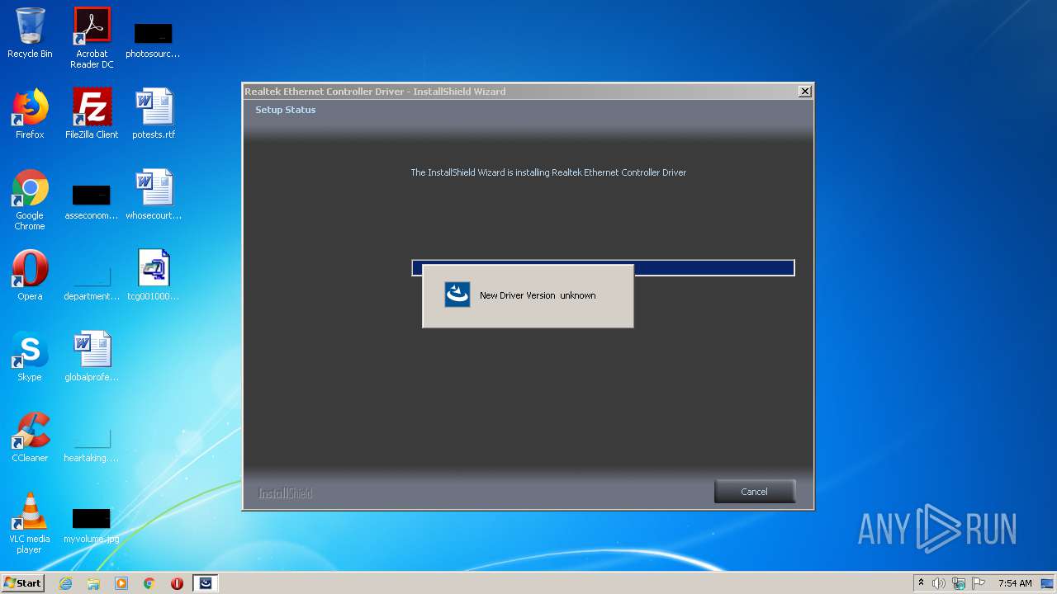Open the volume tray icon
1057x594 pixels.
(x=939, y=583)
